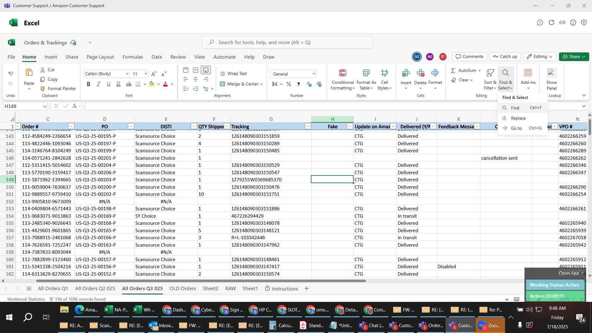The height and width of the screenshot is (333, 592).
Task: Open the Conditional Formatting icon
Action: pyautogui.click(x=343, y=73)
